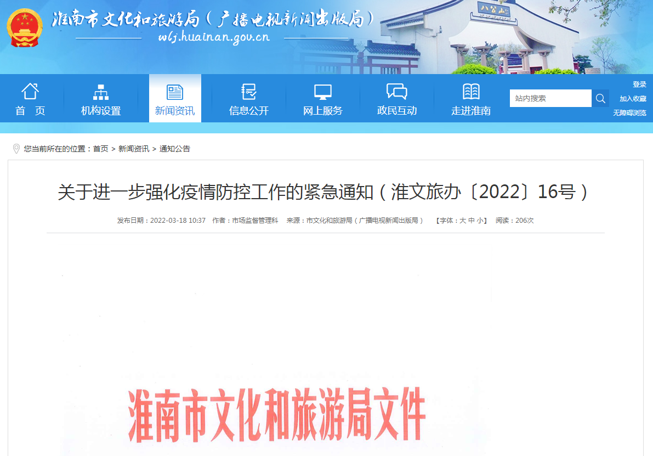Viewport: 653px width, 456px height.
Task: Open the 政民互动 menu
Action: click(396, 99)
